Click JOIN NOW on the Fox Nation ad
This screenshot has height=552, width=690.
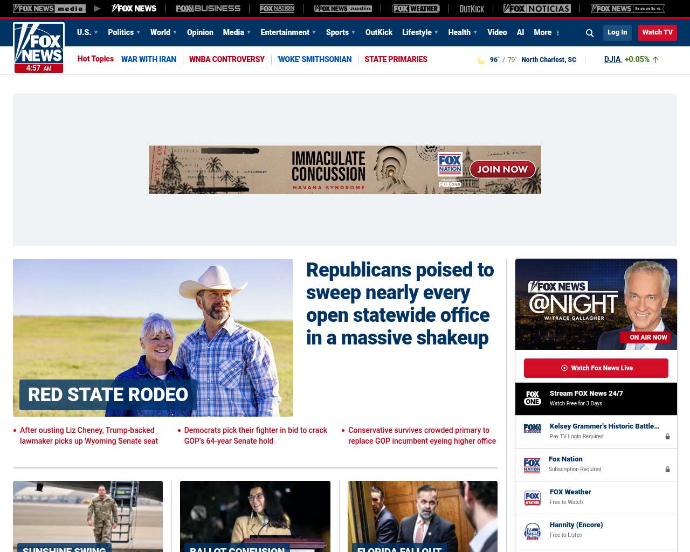pos(502,169)
